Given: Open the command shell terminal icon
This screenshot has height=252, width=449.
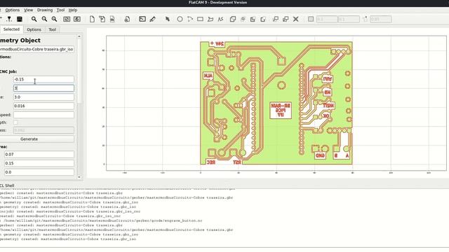Looking at the screenshot, I should 142,19.
